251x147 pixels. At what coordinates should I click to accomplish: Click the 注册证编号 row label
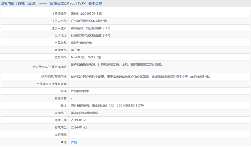click(59, 14)
